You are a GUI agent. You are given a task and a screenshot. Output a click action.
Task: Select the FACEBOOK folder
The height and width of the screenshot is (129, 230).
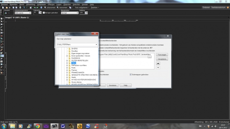(x=76, y=58)
